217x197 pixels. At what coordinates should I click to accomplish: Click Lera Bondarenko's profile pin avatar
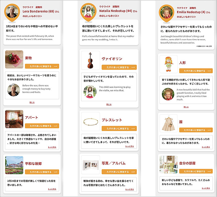pyautogui.click(x=12, y=12)
